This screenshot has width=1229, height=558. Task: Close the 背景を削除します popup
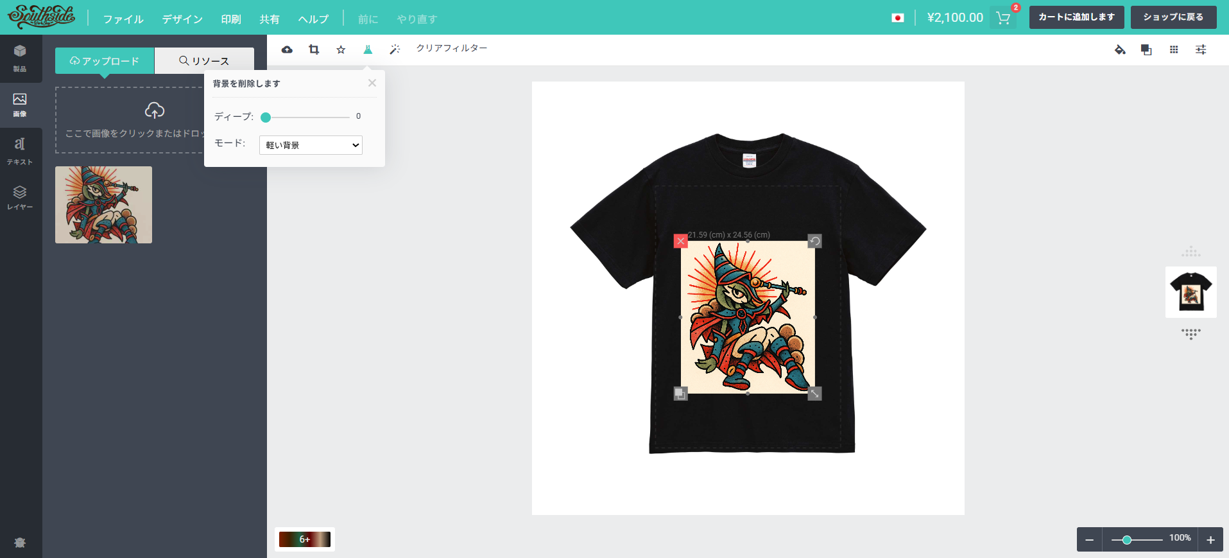point(372,83)
